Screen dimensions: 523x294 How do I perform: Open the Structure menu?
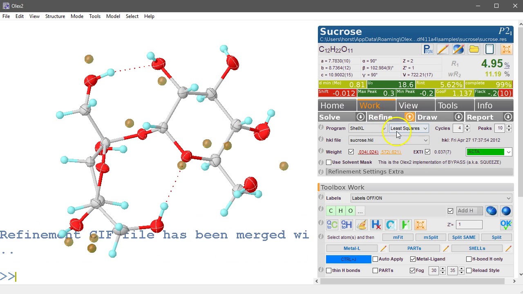coord(55,16)
